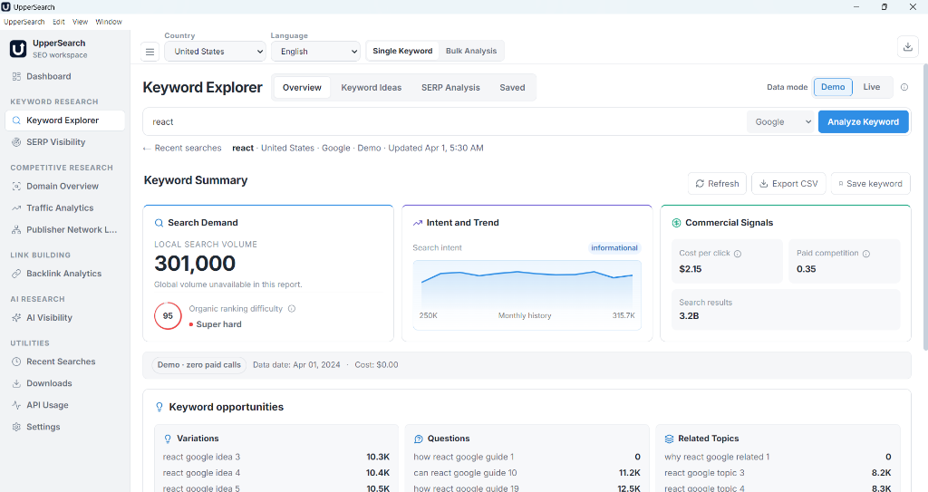Open the UpperSearch menu in menu bar
The image size is (928, 492).
[x=24, y=22]
